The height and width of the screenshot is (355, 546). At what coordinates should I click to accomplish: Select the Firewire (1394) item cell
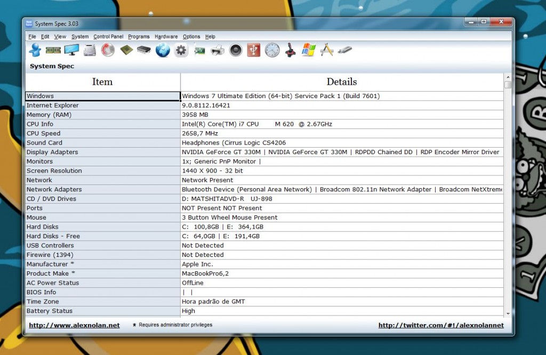102,255
